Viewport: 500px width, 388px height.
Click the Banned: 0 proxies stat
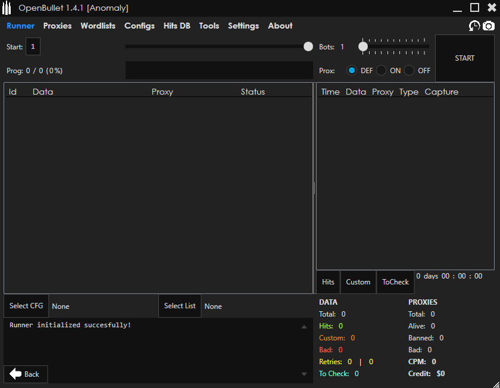click(426, 337)
